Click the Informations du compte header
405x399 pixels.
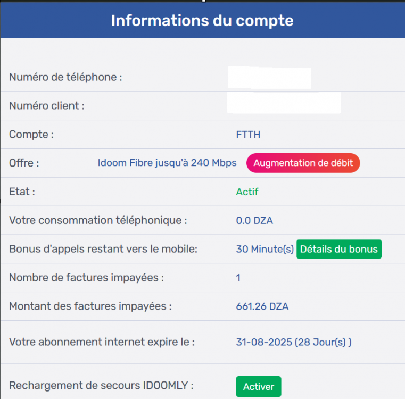pos(202,21)
